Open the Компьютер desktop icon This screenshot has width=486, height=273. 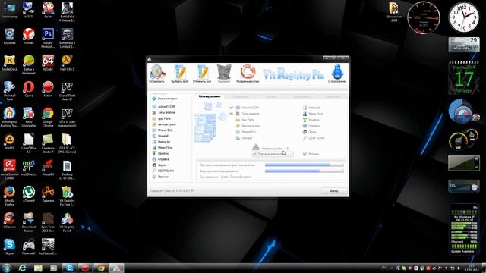point(9,10)
